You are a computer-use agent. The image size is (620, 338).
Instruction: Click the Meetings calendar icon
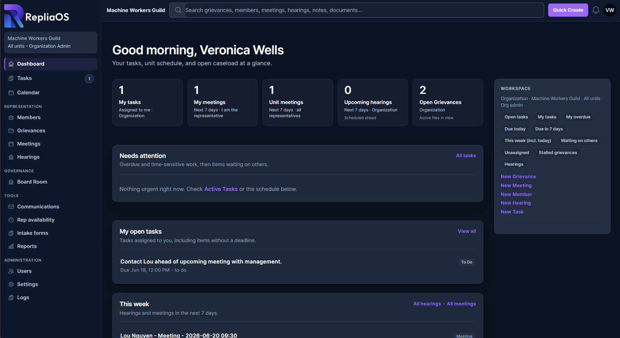coord(11,144)
